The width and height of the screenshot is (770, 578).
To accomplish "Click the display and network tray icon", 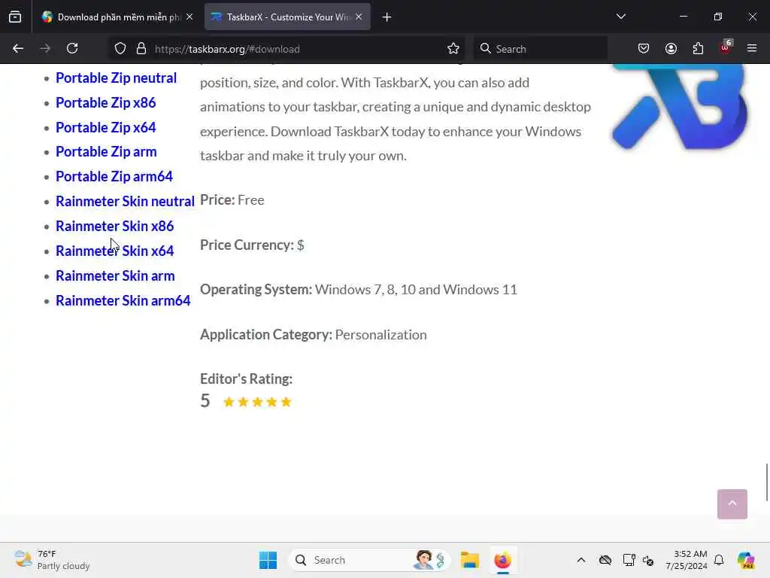I will (629, 560).
